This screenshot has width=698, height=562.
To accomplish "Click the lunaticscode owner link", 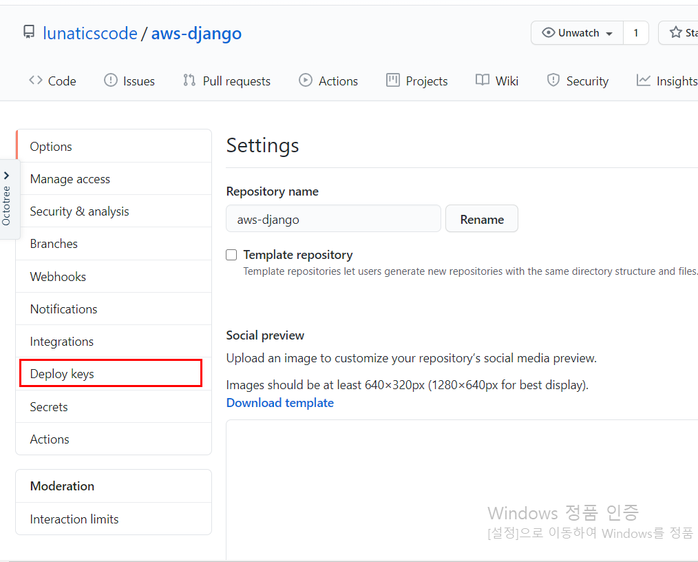I will (x=90, y=33).
